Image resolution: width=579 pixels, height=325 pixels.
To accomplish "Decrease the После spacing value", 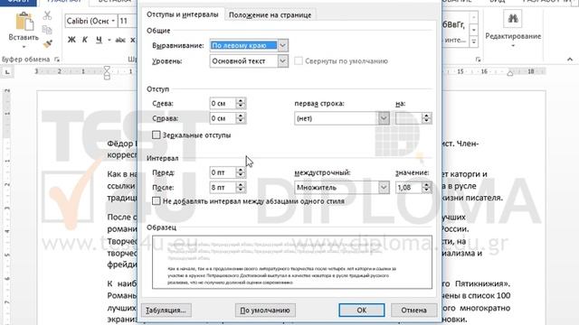I will tap(241, 190).
